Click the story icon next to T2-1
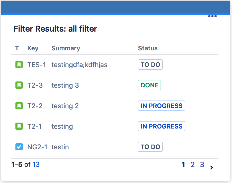The image size is (232, 183). tap(19, 126)
